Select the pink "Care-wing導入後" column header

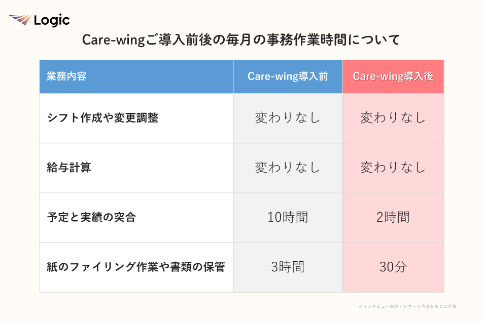pyautogui.click(x=393, y=76)
